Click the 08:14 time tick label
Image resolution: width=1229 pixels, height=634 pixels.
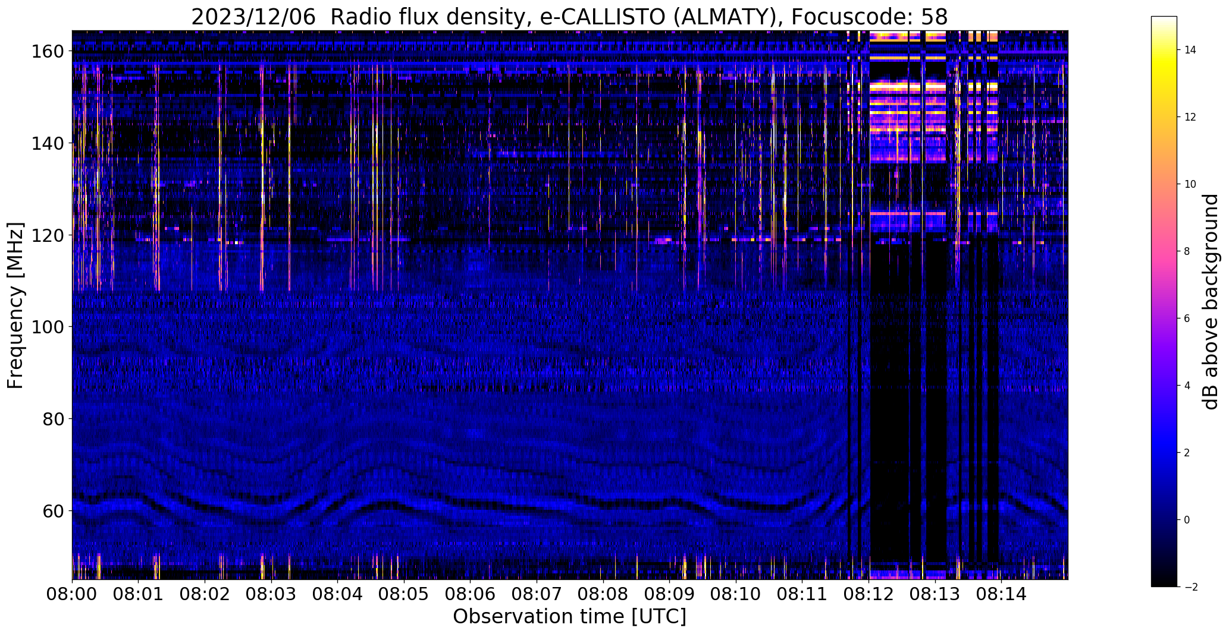click(1001, 594)
